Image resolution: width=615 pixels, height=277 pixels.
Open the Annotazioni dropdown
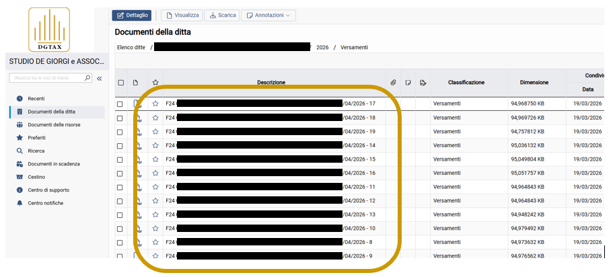pyautogui.click(x=268, y=15)
